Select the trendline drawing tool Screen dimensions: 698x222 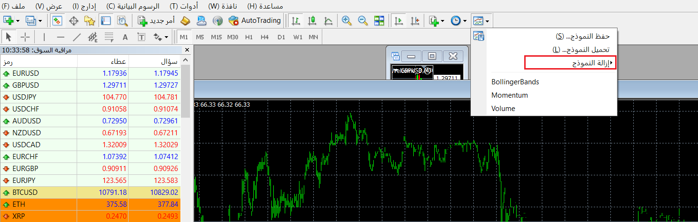(x=77, y=37)
